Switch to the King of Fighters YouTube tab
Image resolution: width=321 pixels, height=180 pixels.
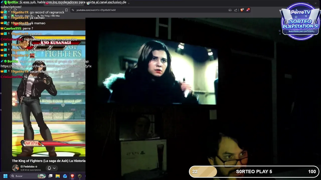coord(64,3)
